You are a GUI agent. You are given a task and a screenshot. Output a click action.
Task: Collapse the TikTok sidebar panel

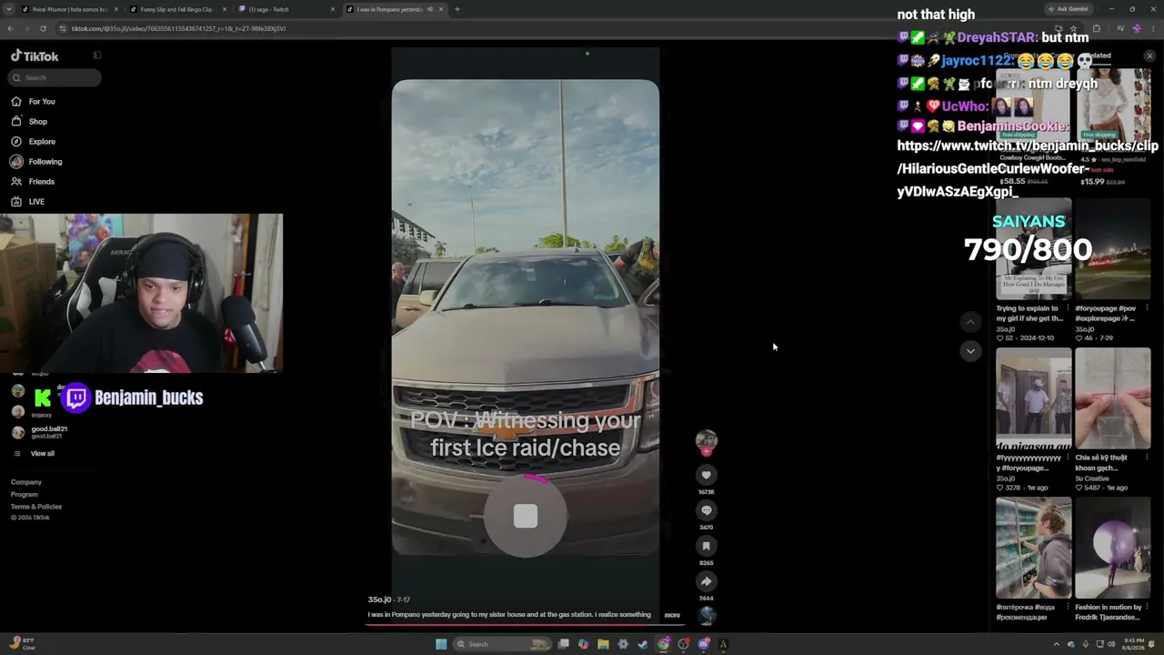point(97,55)
